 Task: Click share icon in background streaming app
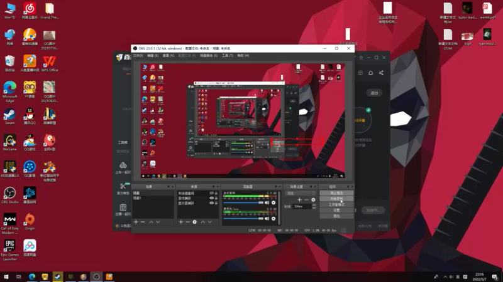coord(381,73)
